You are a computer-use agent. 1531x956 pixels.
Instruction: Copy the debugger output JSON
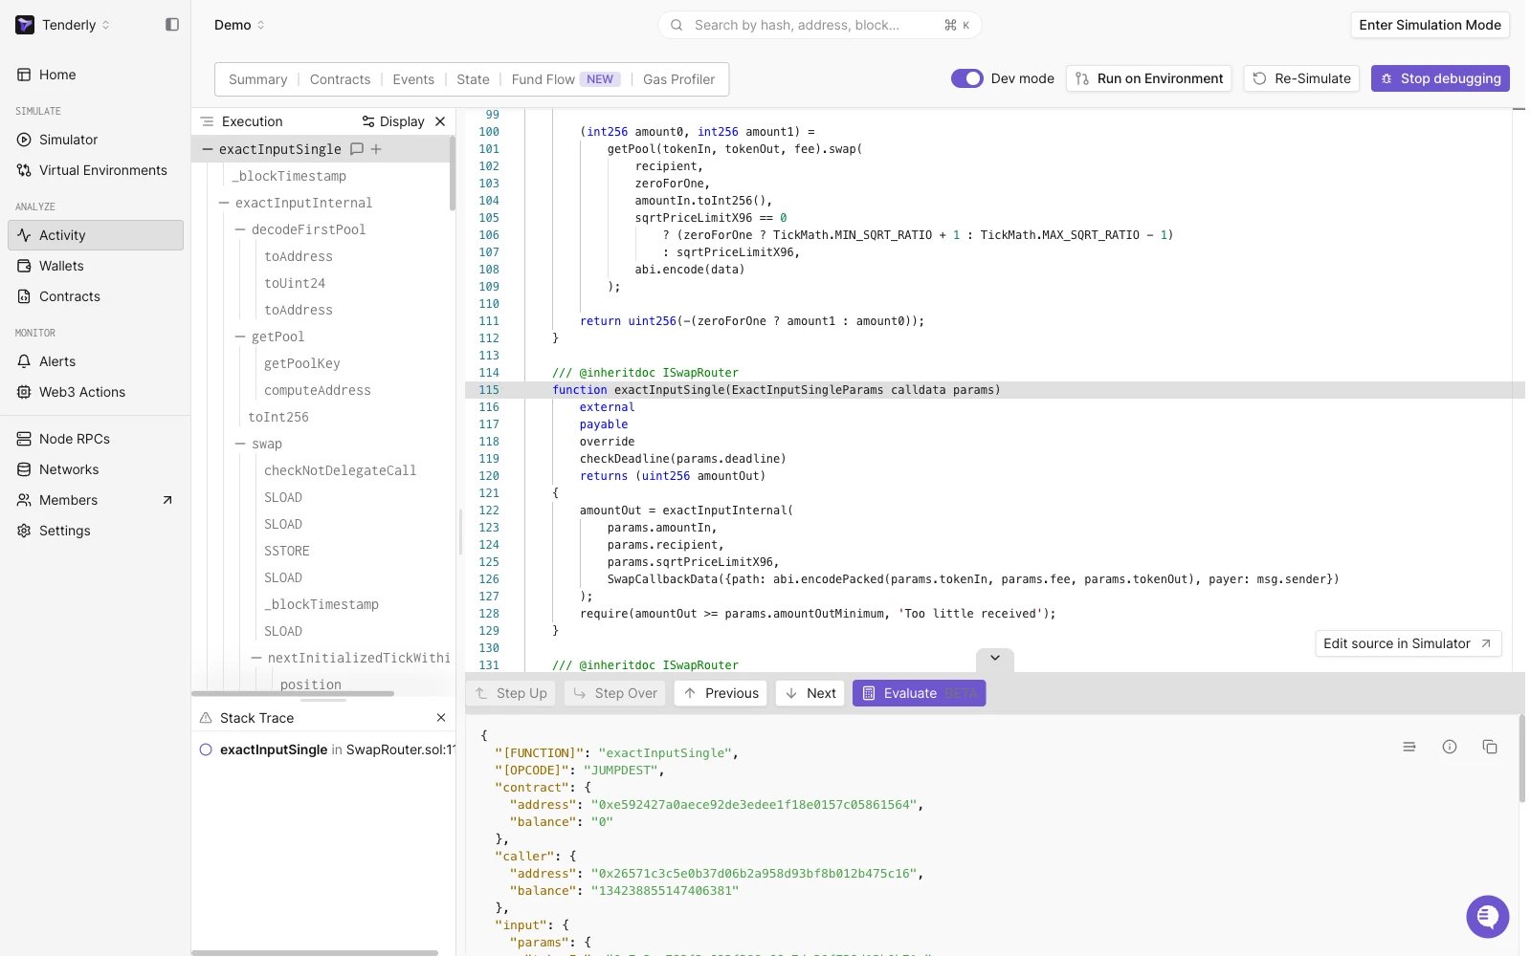tap(1490, 747)
